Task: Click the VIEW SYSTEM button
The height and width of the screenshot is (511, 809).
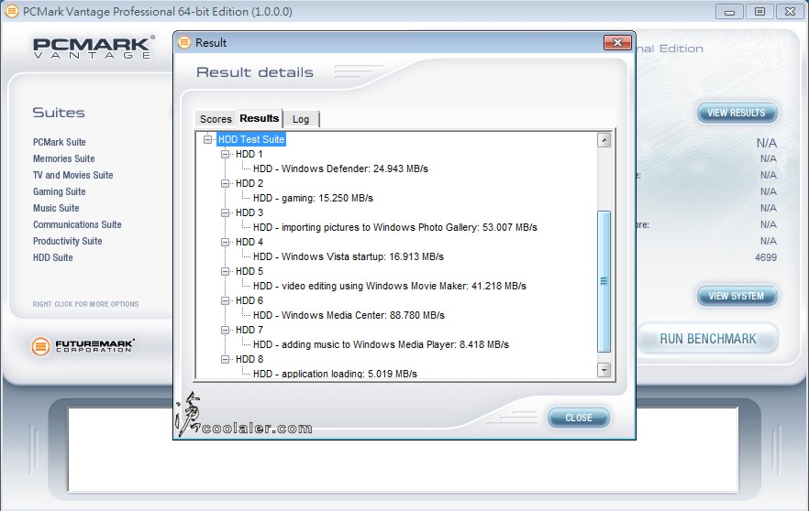Action: coord(737,296)
